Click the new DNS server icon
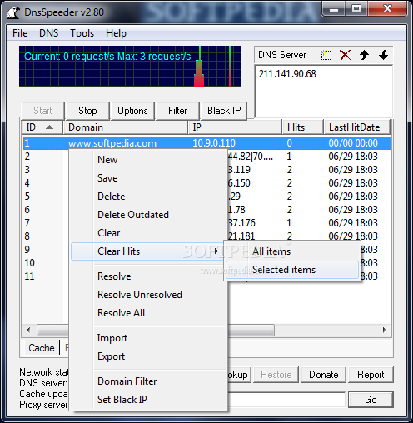The image size is (413, 423). (326, 55)
